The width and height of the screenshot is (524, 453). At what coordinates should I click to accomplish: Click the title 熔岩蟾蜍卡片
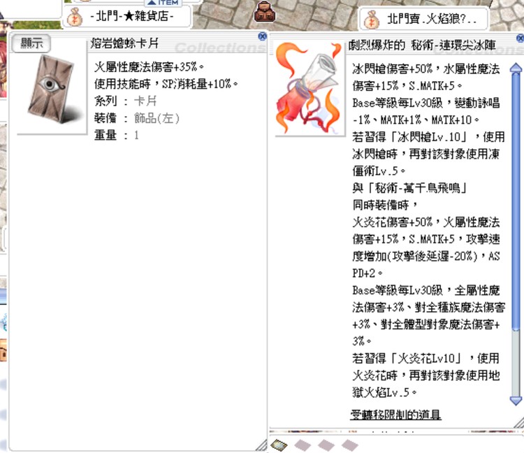pos(124,43)
